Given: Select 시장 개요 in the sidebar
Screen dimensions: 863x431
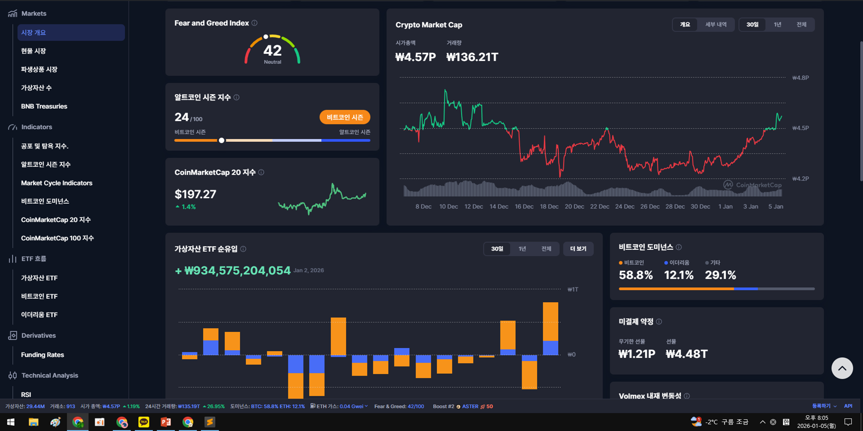Looking at the screenshot, I should [71, 32].
